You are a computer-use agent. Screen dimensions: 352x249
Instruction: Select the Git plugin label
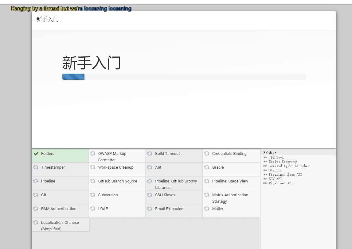(44, 195)
